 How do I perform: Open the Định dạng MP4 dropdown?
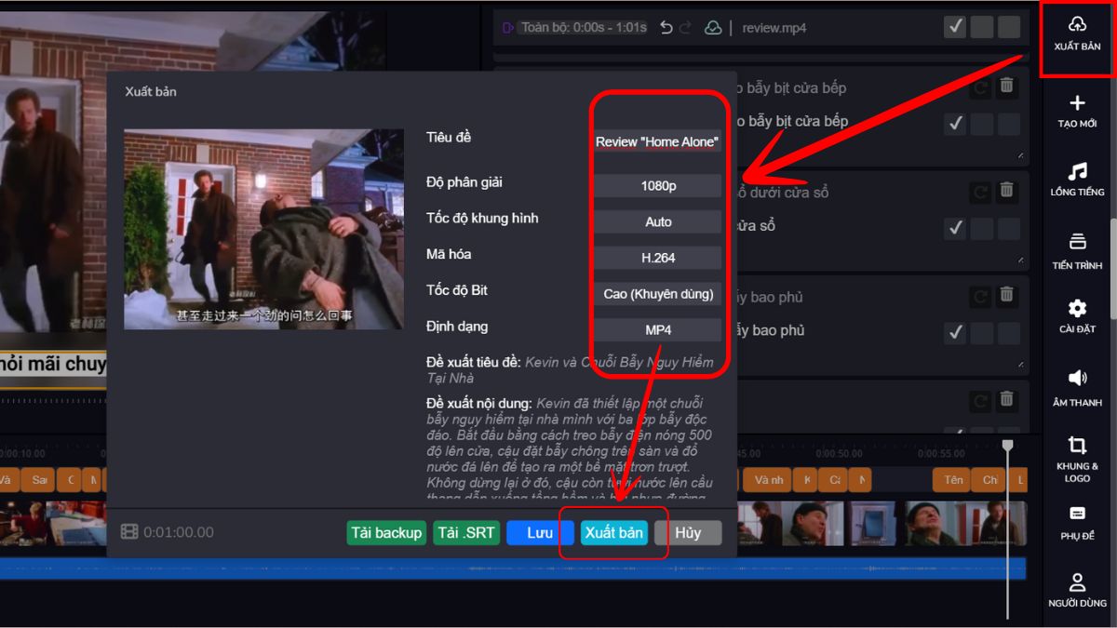tap(658, 330)
